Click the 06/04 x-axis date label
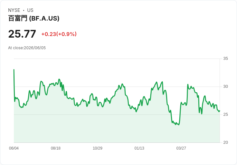This screenshot has height=165, width=237. tap(14, 148)
